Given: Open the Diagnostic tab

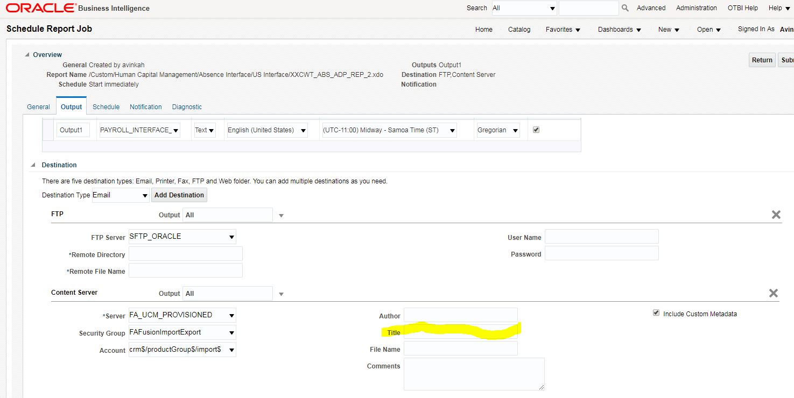Looking at the screenshot, I should [187, 107].
